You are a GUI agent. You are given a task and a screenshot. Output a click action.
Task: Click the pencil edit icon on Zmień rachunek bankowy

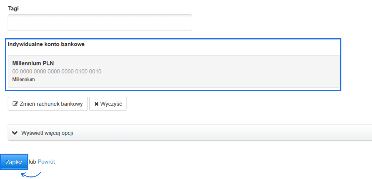click(15, 104)
